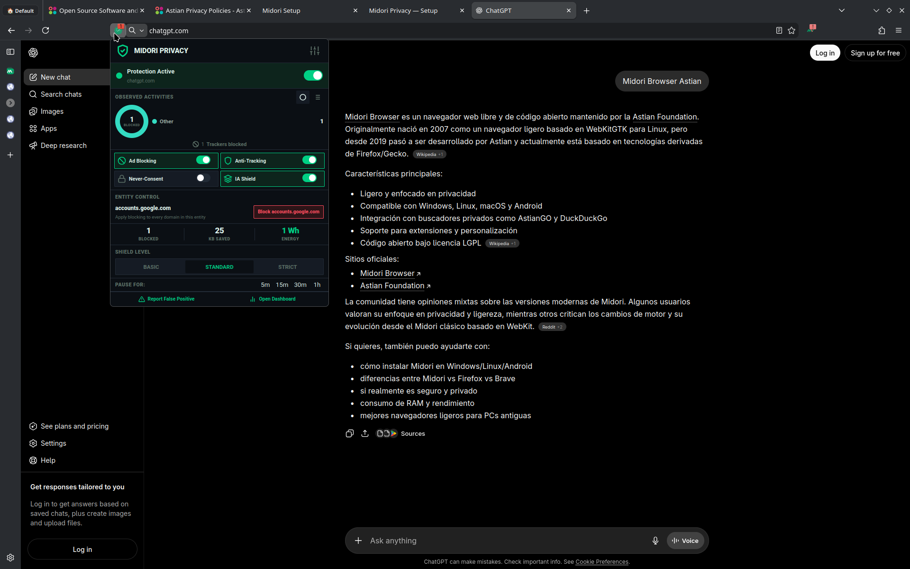
Task: Add a new sidebar panel with plus
Action: 10,155
